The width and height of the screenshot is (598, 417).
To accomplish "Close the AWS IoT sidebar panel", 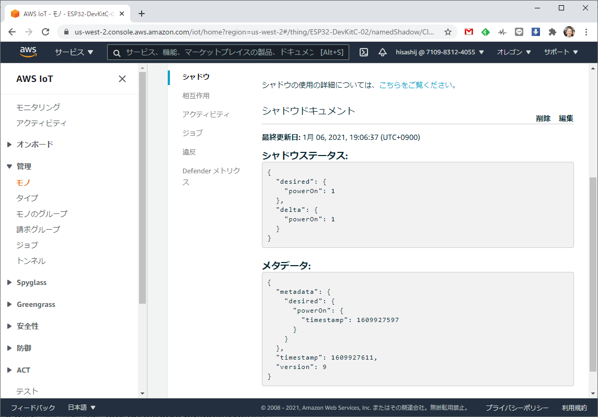I will (122, 79).
